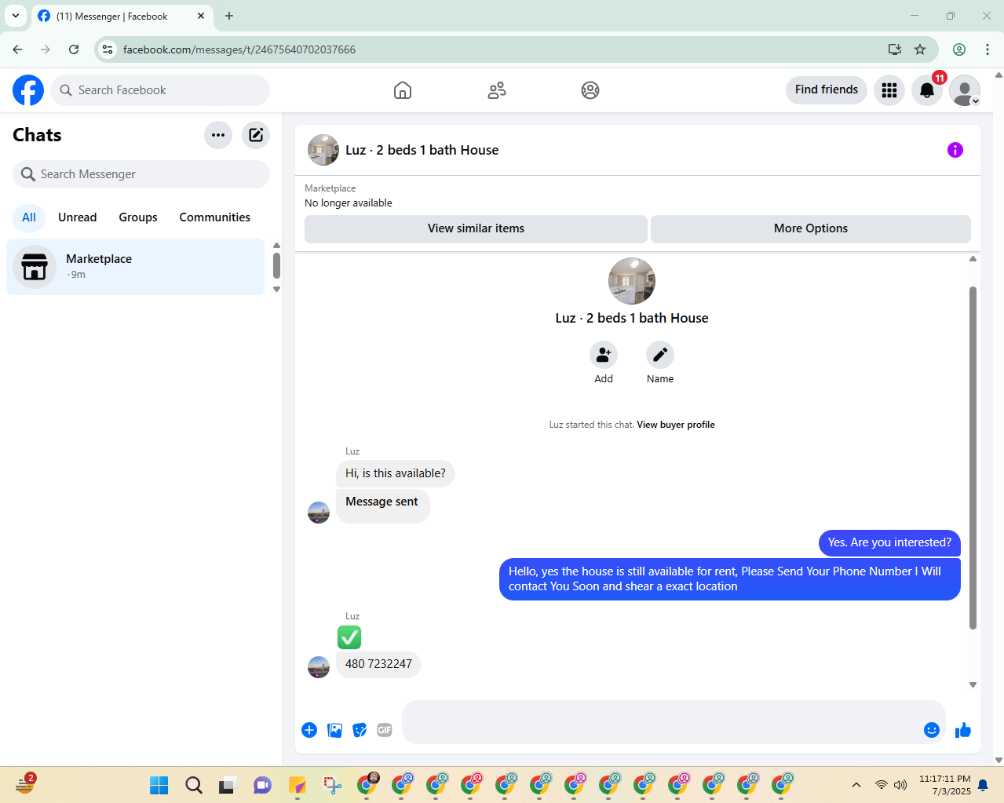This screenshot has width=1004, height=803.
Task: Select the Communities chats filter
Action: coord(215,217)
